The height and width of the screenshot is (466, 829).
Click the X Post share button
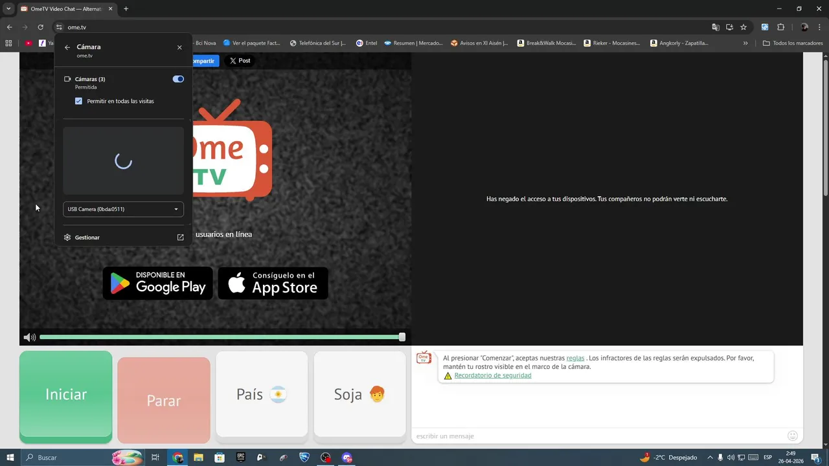point(240,61)
